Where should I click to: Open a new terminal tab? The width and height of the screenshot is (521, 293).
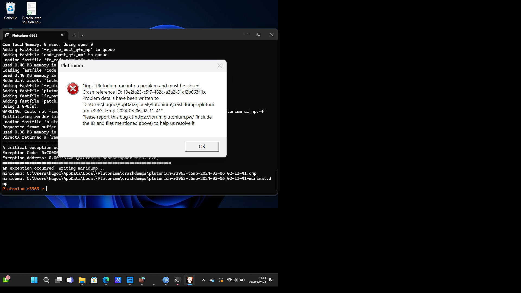click(74, 35)
